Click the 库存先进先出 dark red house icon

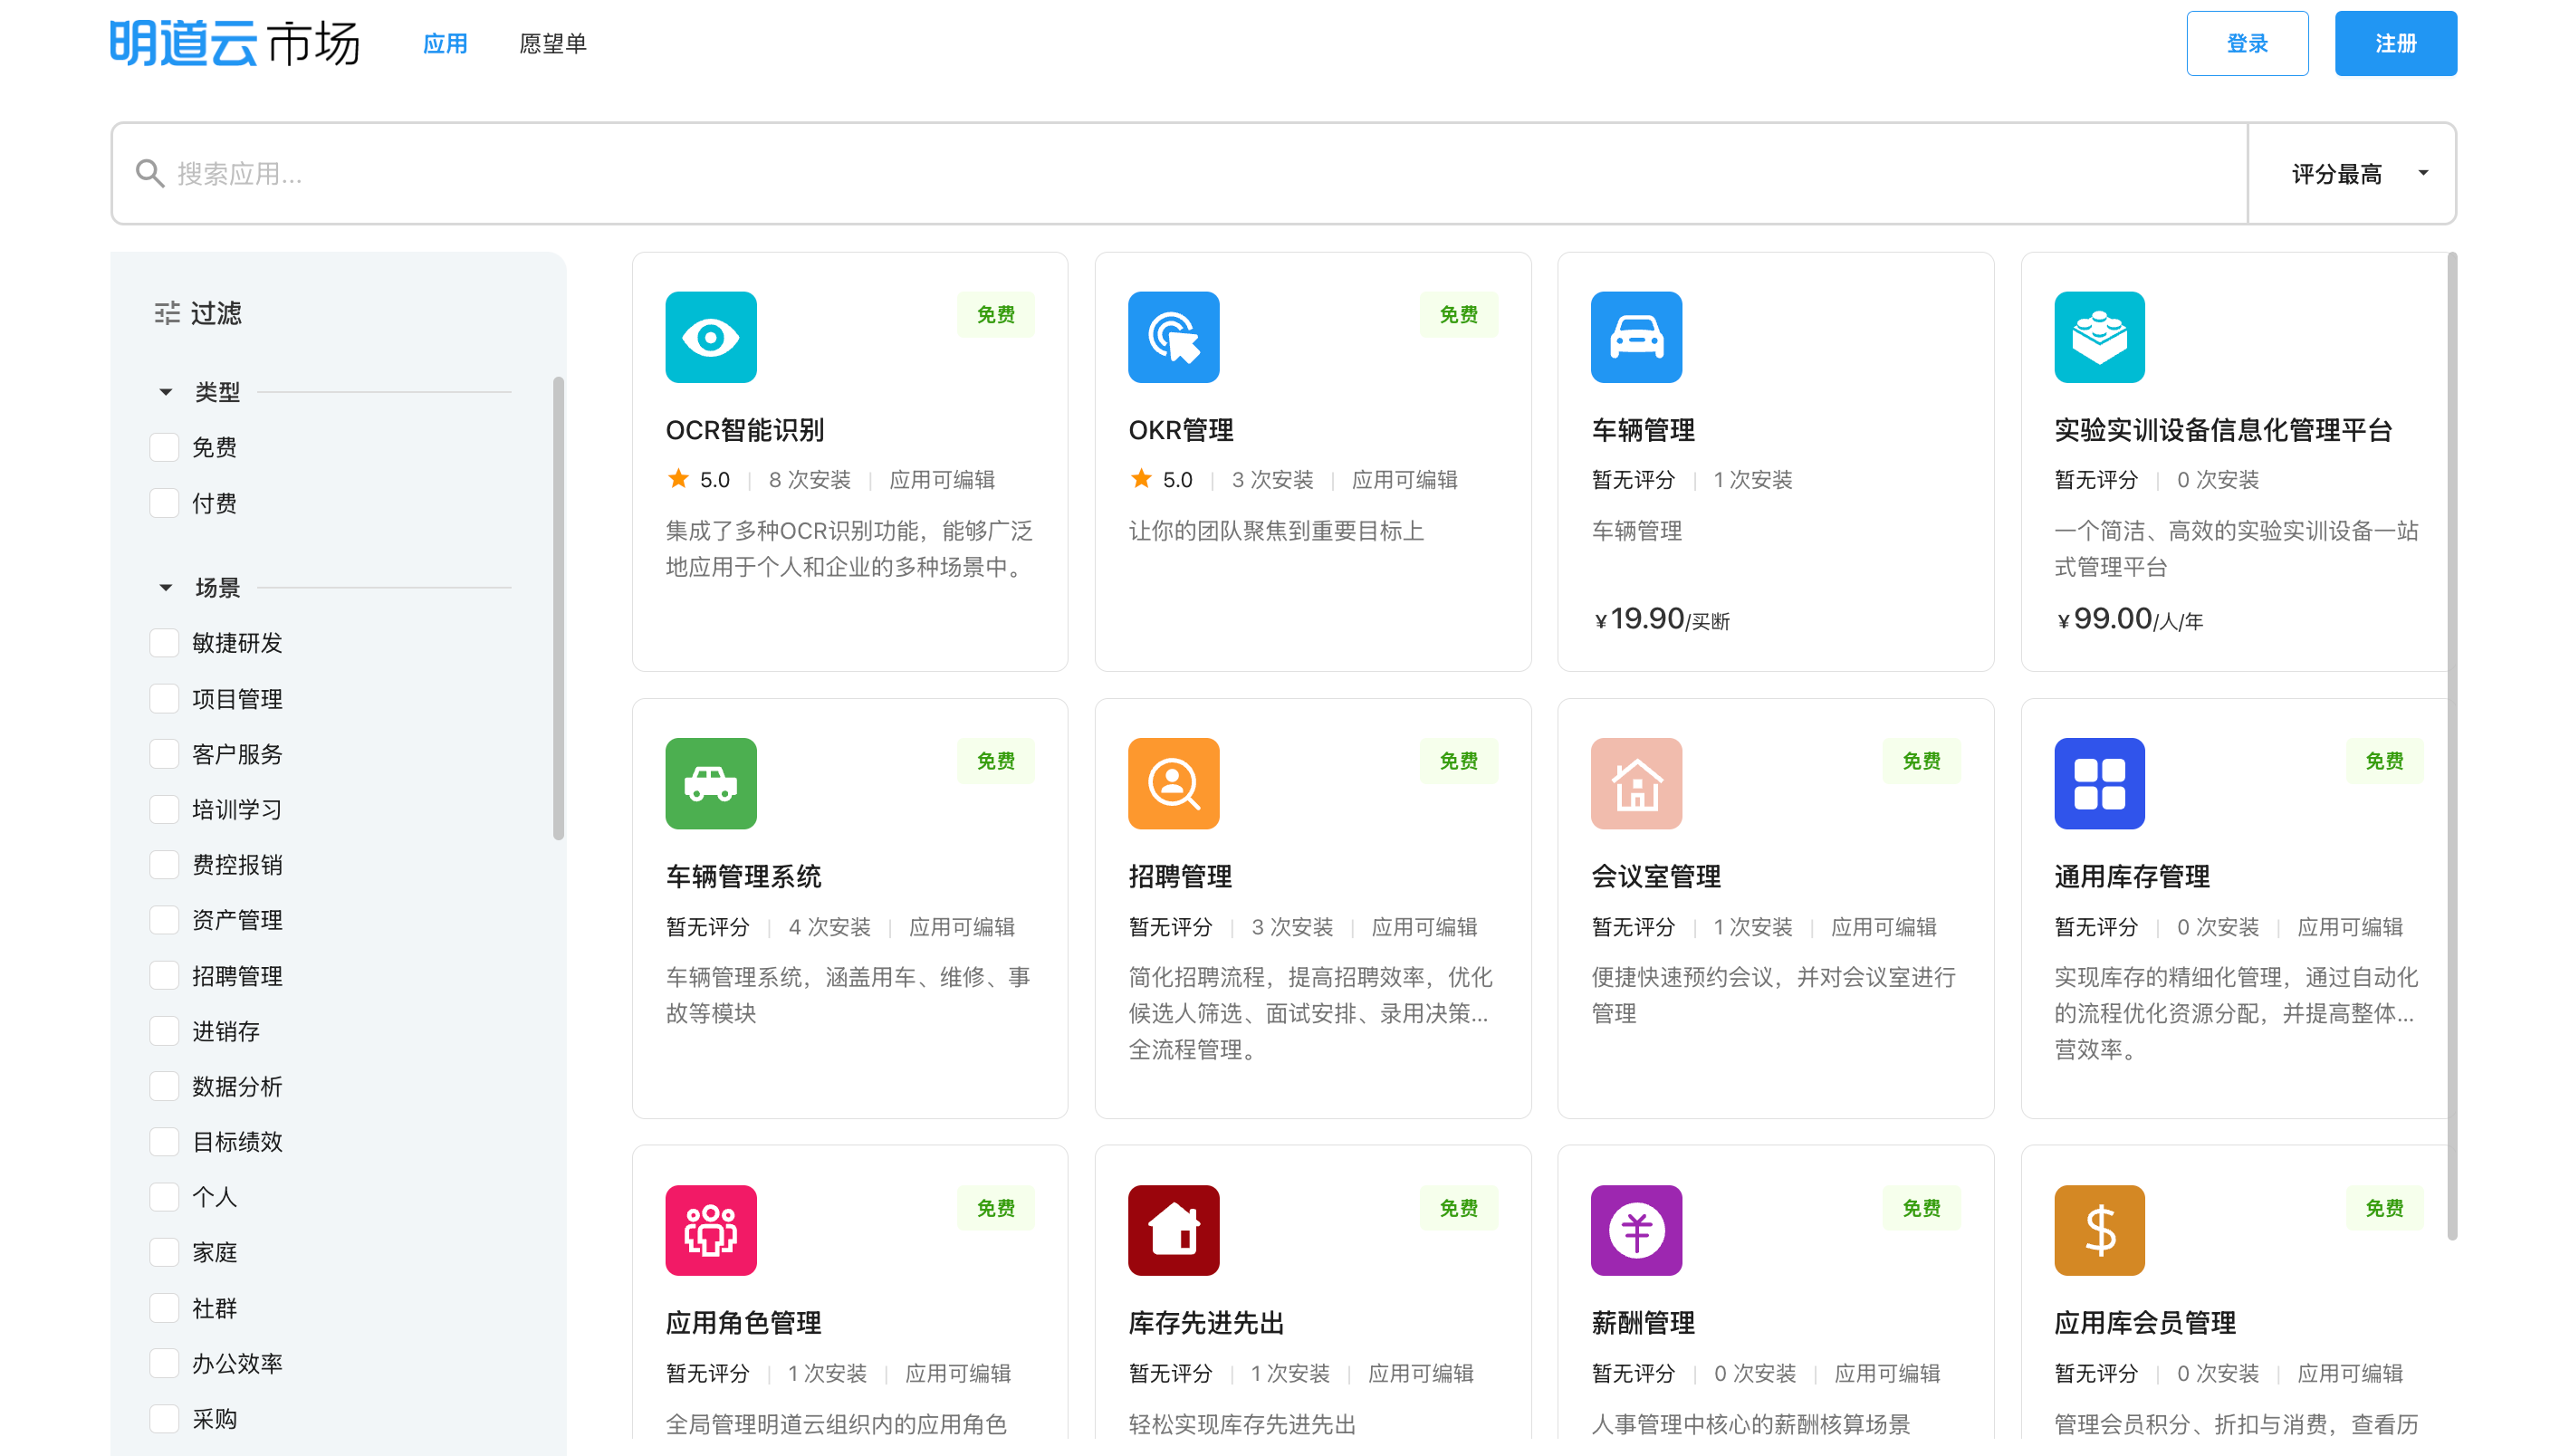1173,1230
